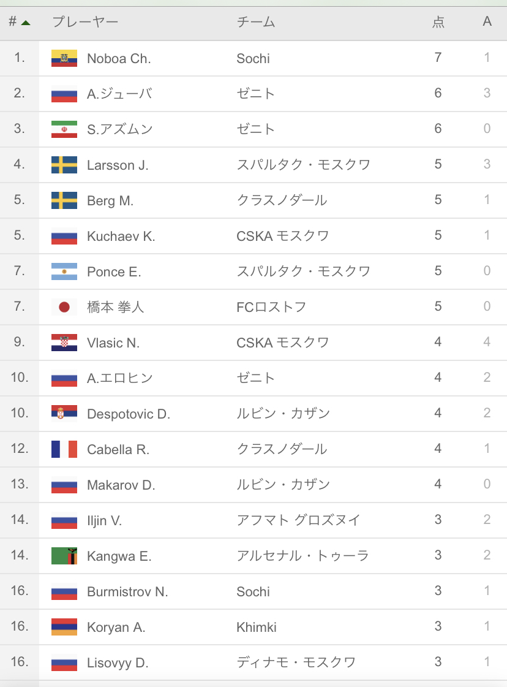Click the France flag beside Cabella R.
This screenshot has width=507, height=687.
click(x=64, y=449)
